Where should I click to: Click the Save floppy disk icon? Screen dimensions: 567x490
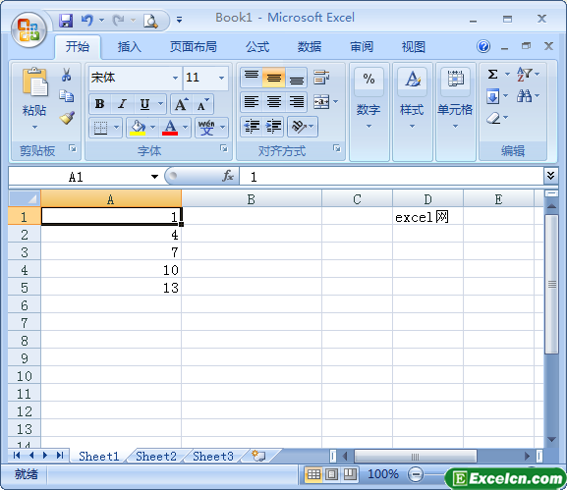click(66, 21)
